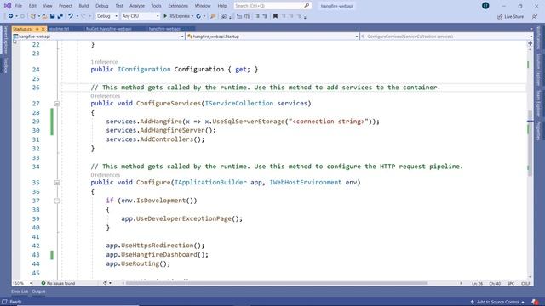Click the Save file icon
The height and width of the screenshot is (306, 545).
point(53,16)
